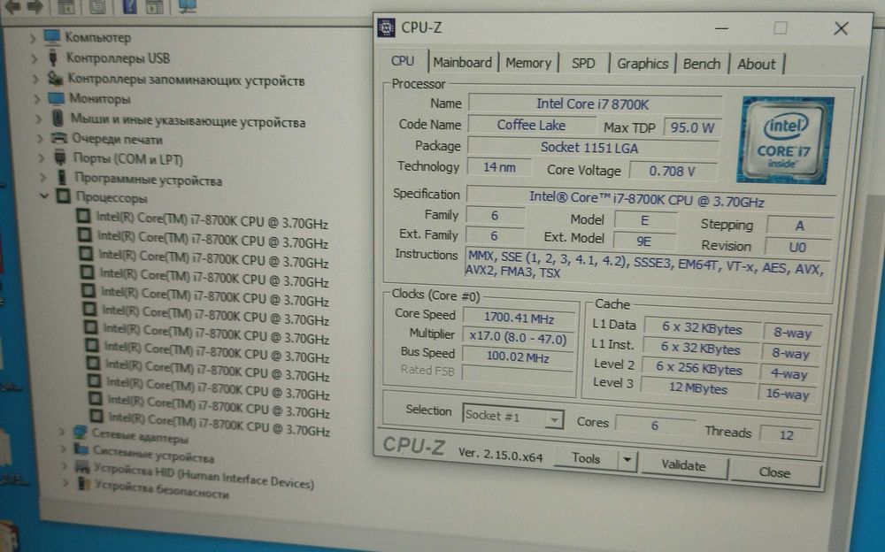
Task: Switch to the Memory tab
Action: 527,63
